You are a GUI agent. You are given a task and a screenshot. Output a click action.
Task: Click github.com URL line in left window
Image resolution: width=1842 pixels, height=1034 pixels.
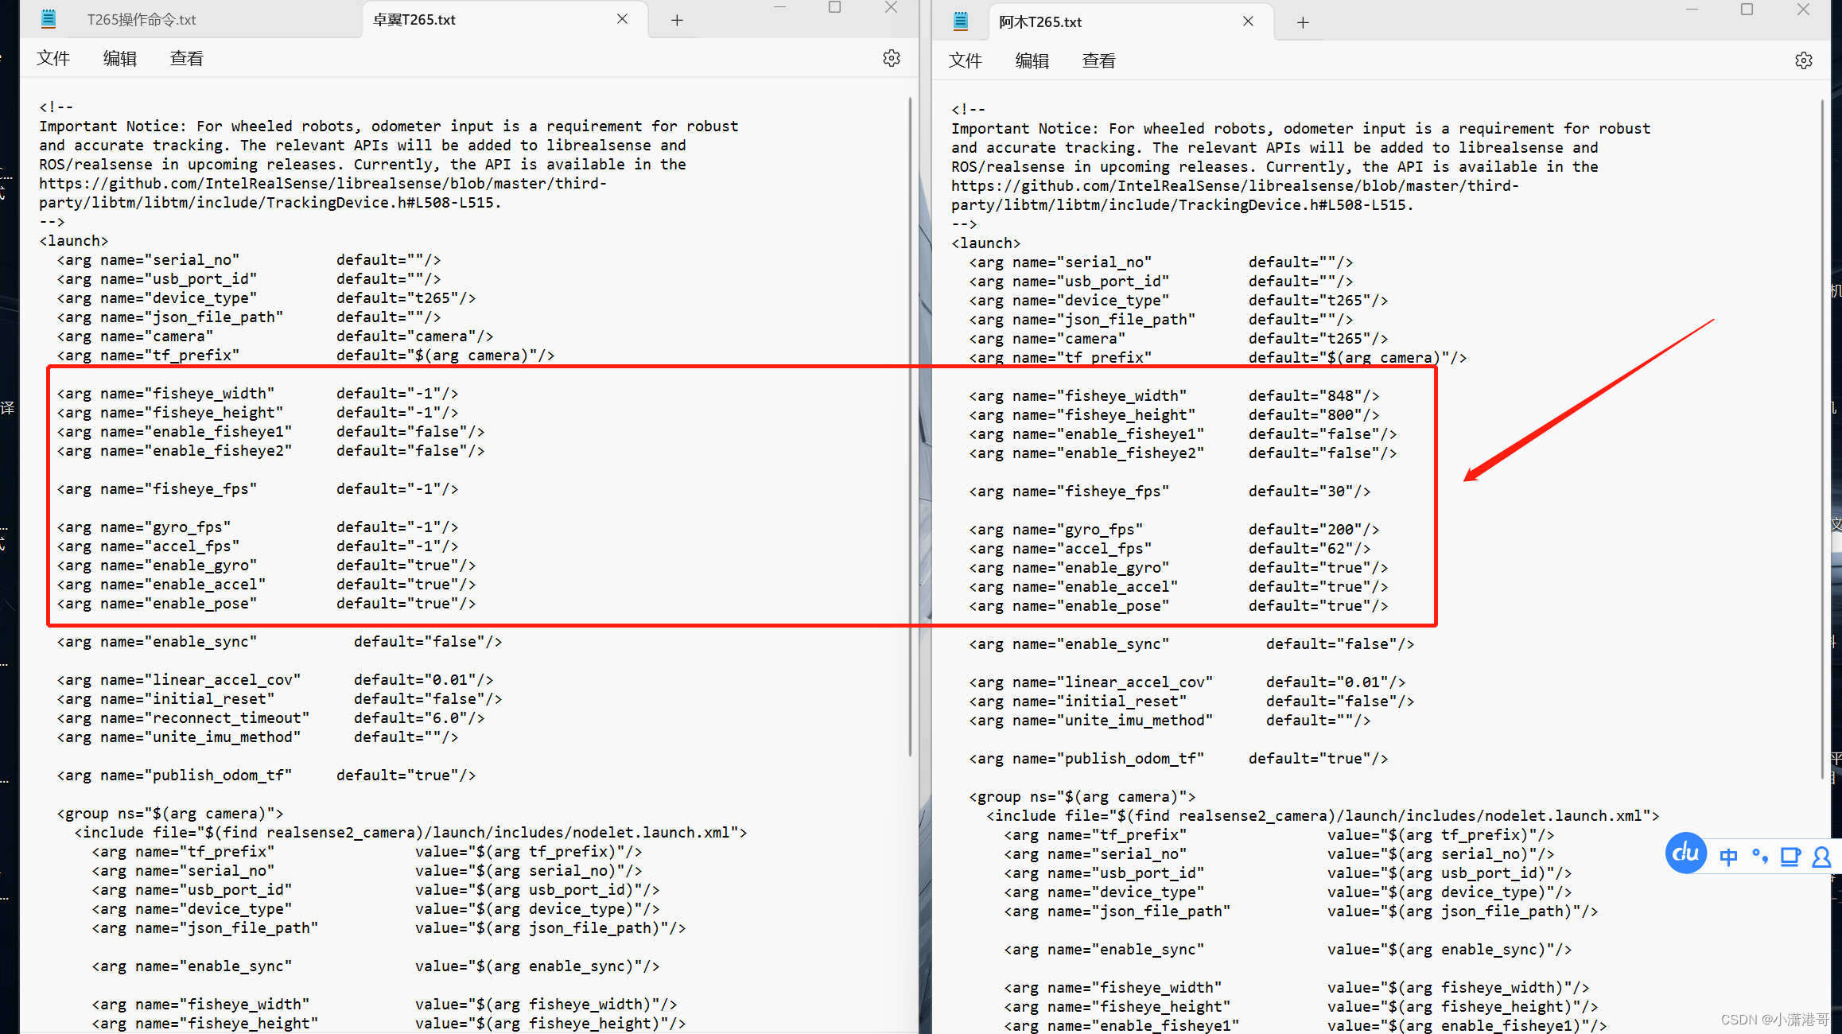[x=323, y=183]
